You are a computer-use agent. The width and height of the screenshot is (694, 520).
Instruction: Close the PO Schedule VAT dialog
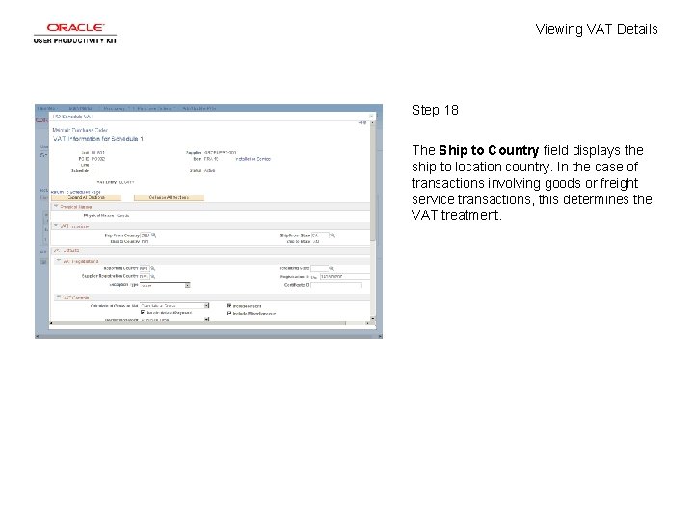(x=371, y=117)
